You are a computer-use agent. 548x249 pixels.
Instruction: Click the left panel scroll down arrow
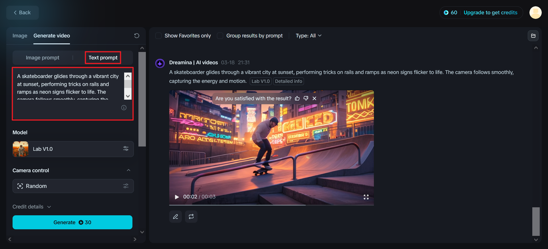coord(142,232)
